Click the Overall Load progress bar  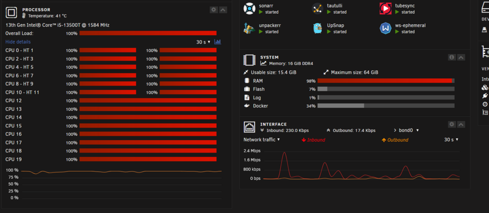[x=148, y=33]
